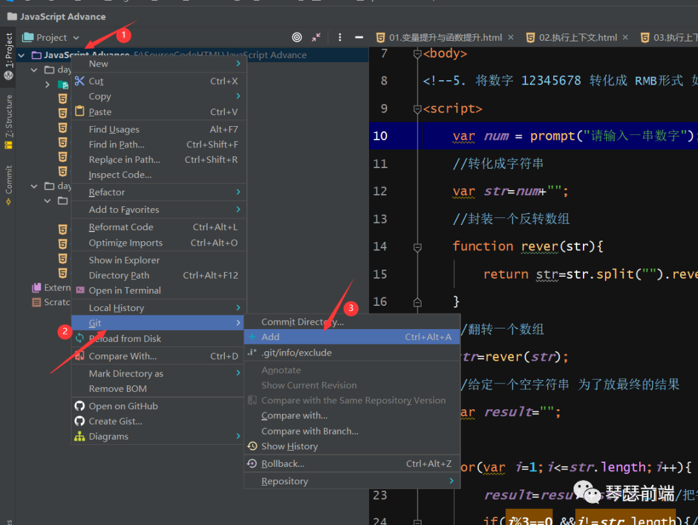This screenshot has height=525, width=698.
Task: Click the Open on GitHub icon
Action: click(79, 406)
